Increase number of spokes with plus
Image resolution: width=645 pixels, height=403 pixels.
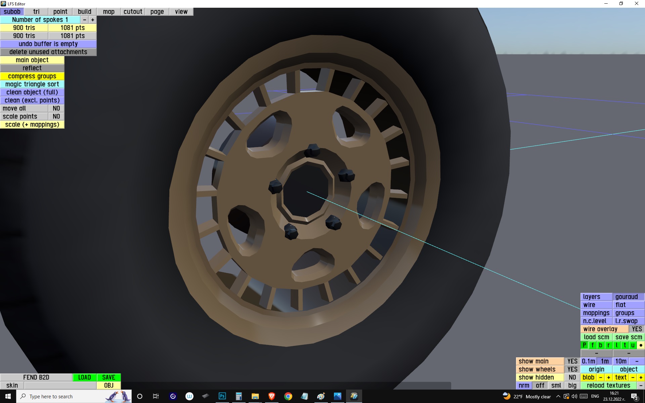click(92, 20)
